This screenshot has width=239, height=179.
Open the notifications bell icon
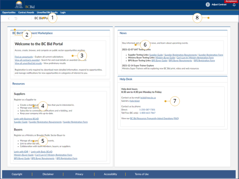click(x=234, y=5)
